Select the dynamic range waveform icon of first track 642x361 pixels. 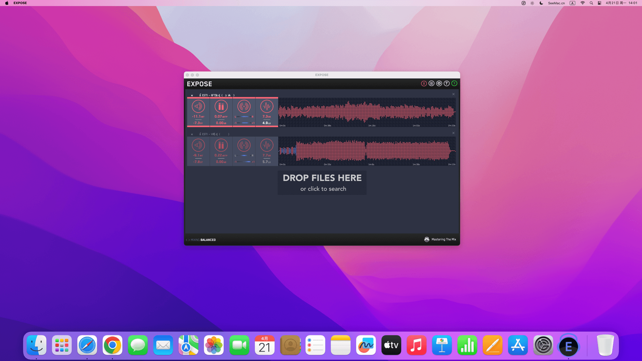coord(267,107)
